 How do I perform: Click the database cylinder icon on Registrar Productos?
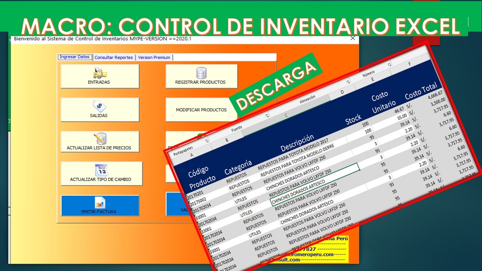coord(201,73)
